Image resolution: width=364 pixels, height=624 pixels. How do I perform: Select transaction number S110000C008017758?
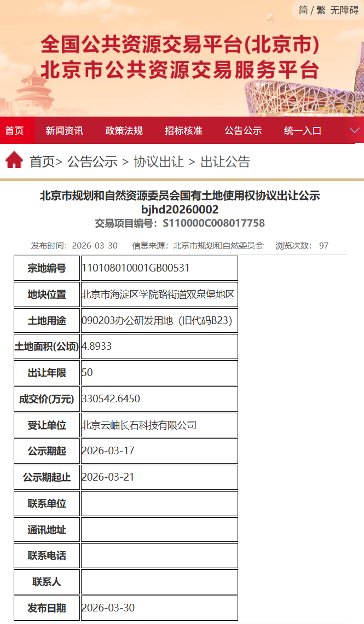(213, 223)
